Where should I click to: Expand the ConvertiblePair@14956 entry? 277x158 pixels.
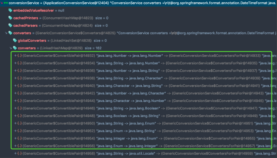(15, 146)
